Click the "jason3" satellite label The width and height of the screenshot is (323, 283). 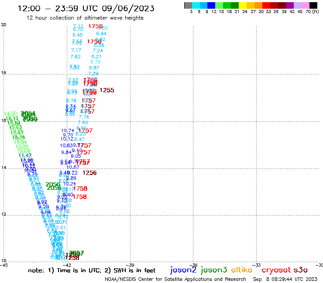[x=214, y=270]
